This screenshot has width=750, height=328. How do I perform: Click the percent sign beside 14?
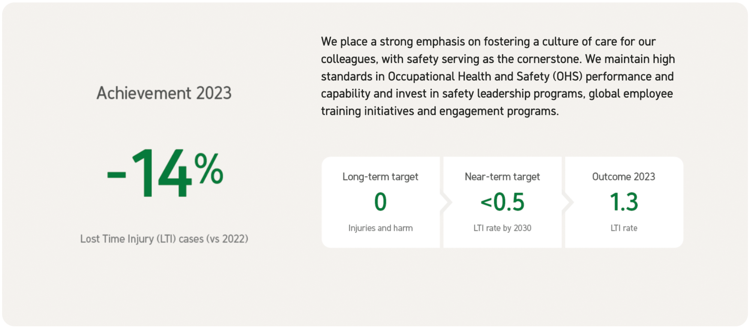pyautogui.click(x=209, y=168)
